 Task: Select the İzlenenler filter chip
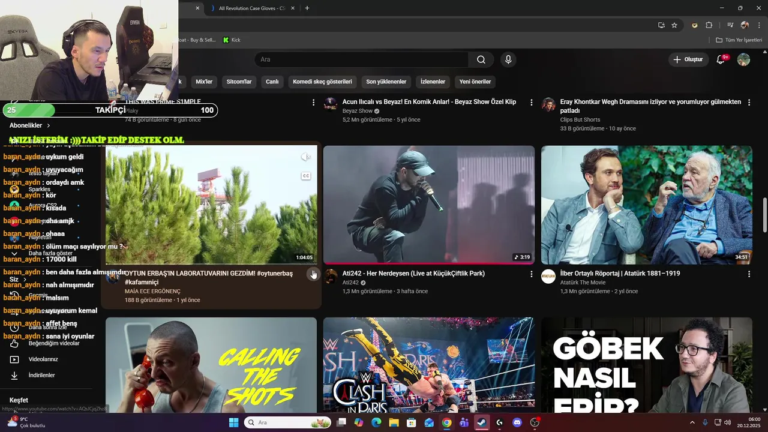(x=433, y=82)
